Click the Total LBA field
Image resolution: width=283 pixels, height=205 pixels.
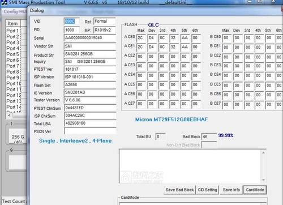pos(90,123)
